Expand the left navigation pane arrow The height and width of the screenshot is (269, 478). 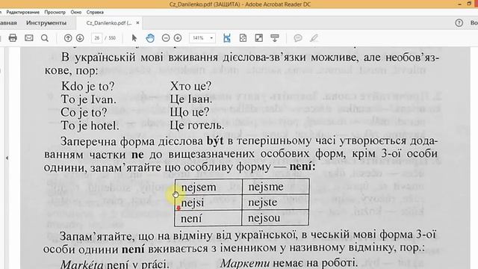pos(7,158)
